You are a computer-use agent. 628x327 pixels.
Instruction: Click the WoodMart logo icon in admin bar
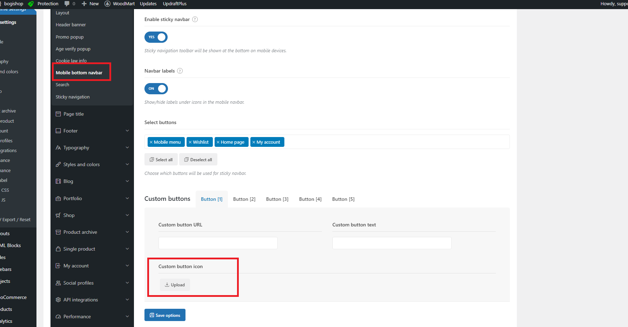(x=108, y=4)
